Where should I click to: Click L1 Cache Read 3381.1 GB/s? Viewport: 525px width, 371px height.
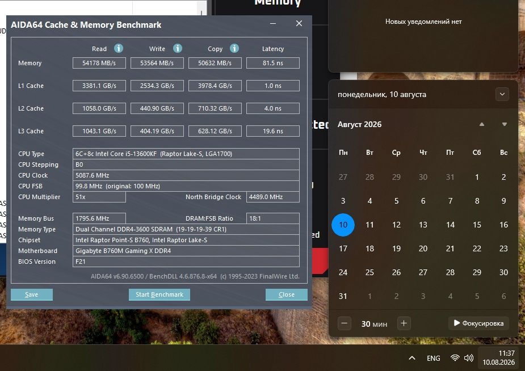(99, 86)
